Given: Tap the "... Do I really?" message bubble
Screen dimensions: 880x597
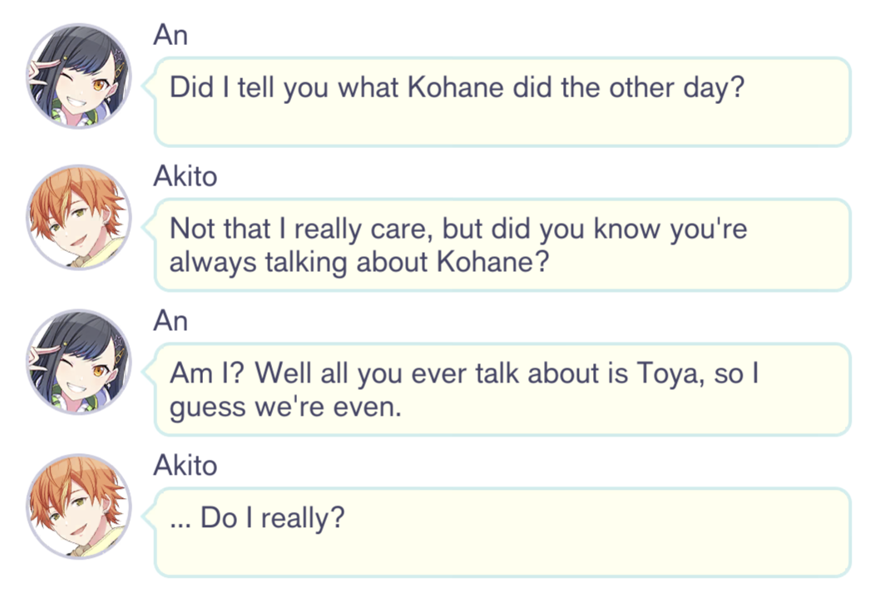Looking at the screenshot, I should 502,532.
